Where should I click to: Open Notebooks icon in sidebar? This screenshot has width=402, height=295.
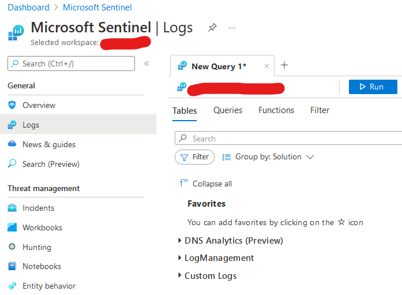(12, 266)
